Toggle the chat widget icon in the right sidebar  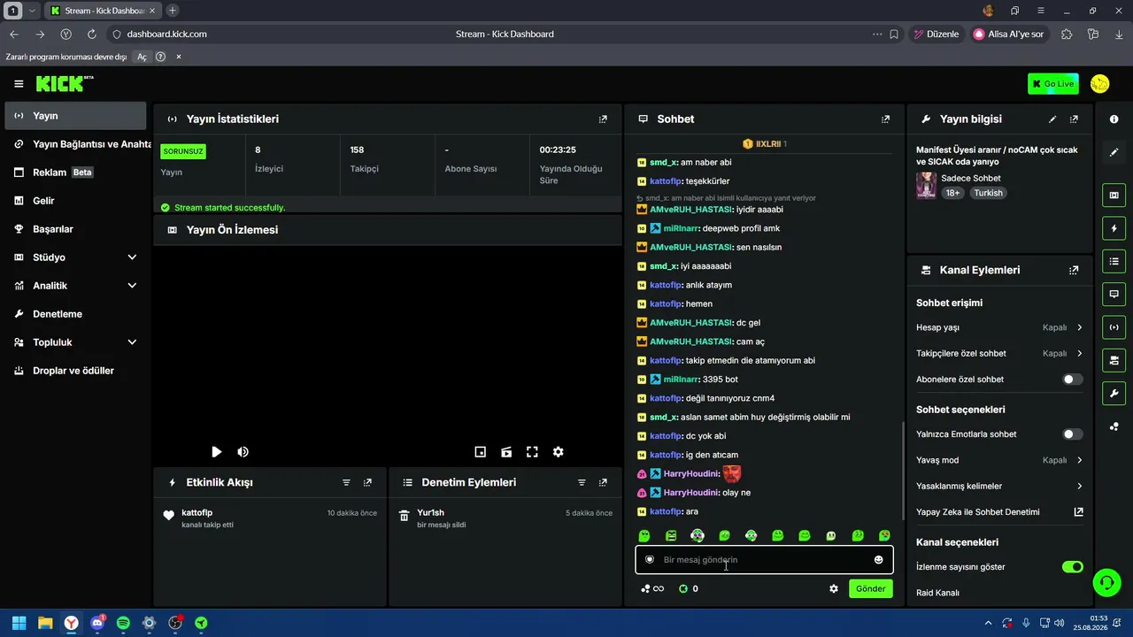[x=1114, y=294]
